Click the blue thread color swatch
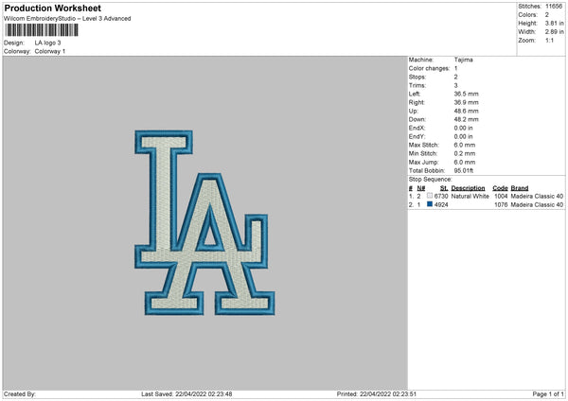568x401 pixels. point(430,204)
